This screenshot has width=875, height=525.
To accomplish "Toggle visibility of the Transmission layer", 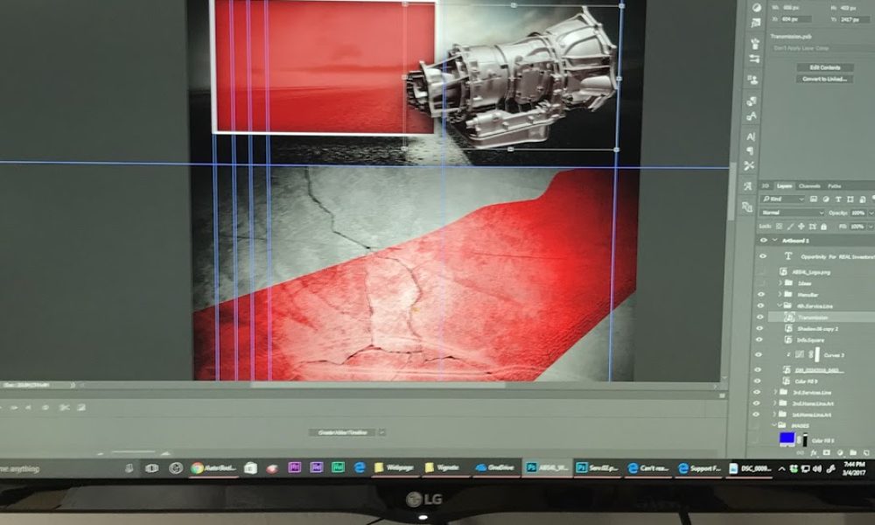I will coord(760,317).
